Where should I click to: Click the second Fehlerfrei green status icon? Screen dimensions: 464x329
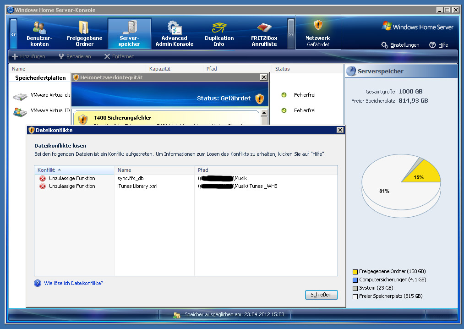point(284,110)
